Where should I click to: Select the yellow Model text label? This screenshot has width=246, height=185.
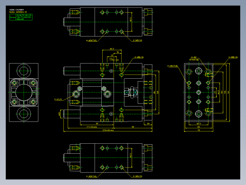pyautogui.click(x=18, y=12)
